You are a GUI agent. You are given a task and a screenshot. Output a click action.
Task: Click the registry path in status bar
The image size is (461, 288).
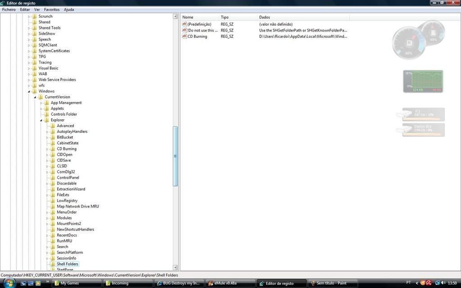pyautogui.click(x=90, y=275)
